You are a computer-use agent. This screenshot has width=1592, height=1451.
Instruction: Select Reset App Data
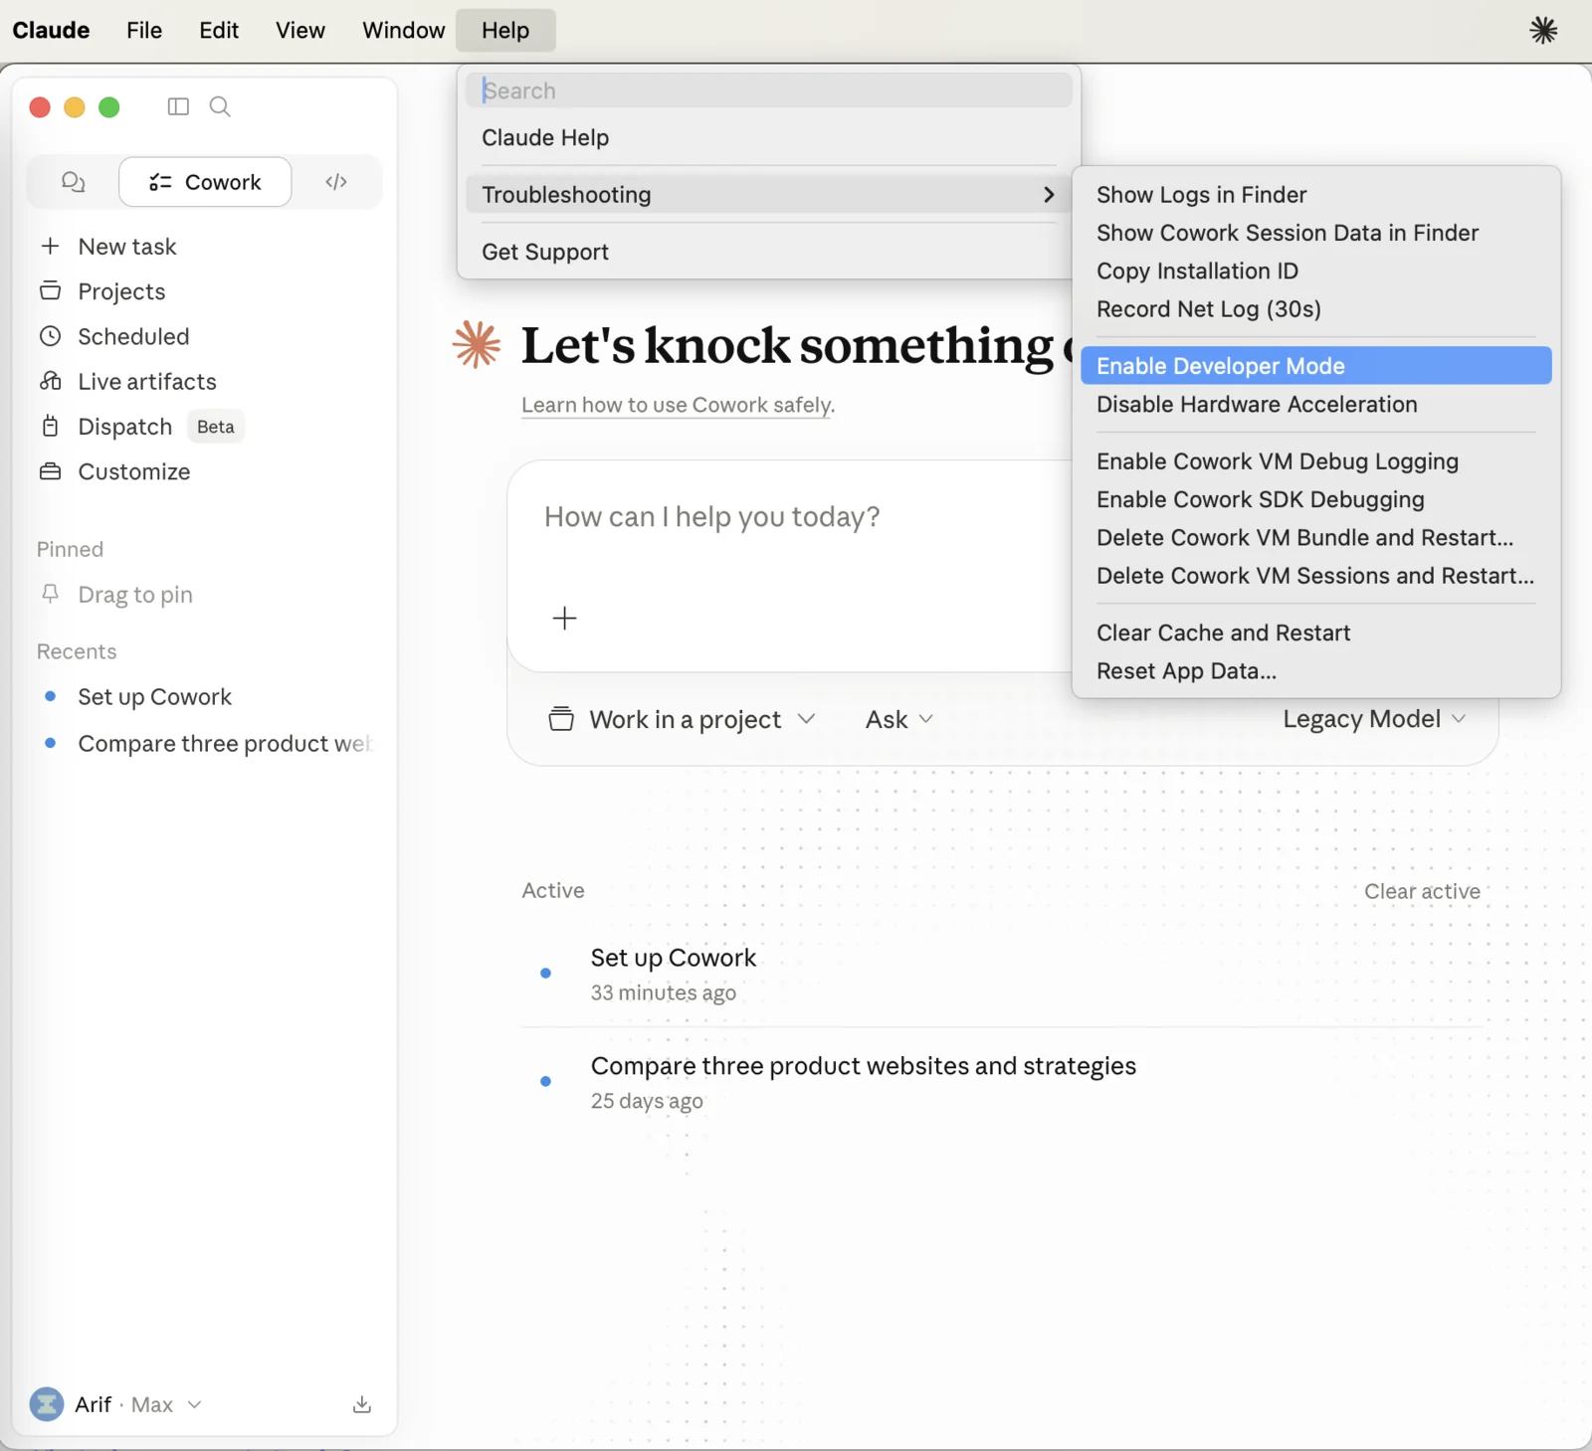tap(1315, 671)
